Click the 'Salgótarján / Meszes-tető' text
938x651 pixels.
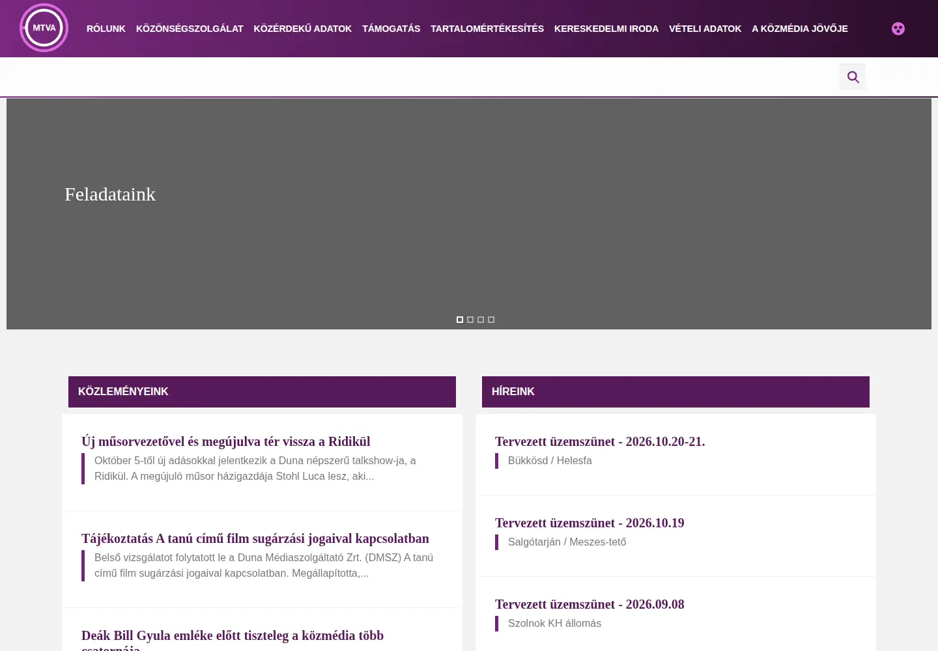(x=567, y=542)
